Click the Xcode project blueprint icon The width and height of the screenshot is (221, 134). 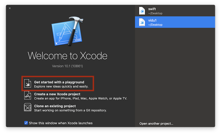coord(27,95)
